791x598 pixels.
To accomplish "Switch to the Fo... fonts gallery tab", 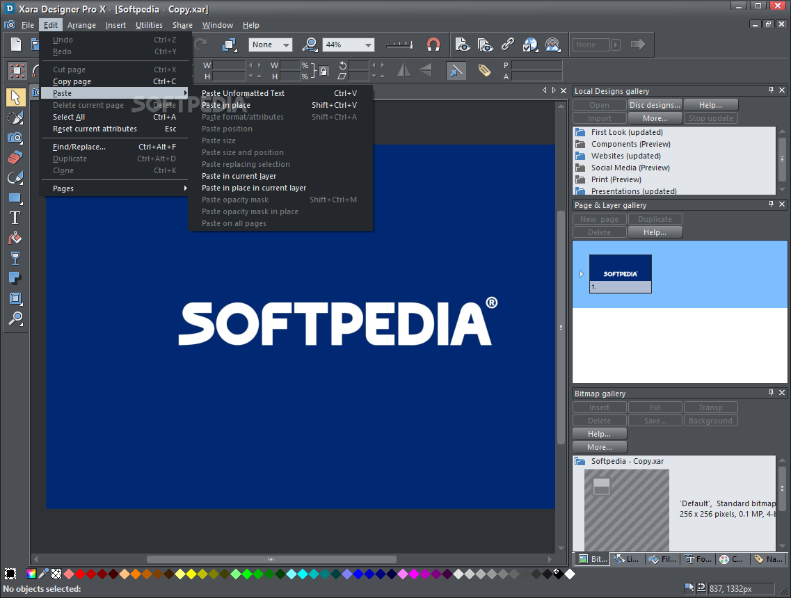I will click(698, 558).
